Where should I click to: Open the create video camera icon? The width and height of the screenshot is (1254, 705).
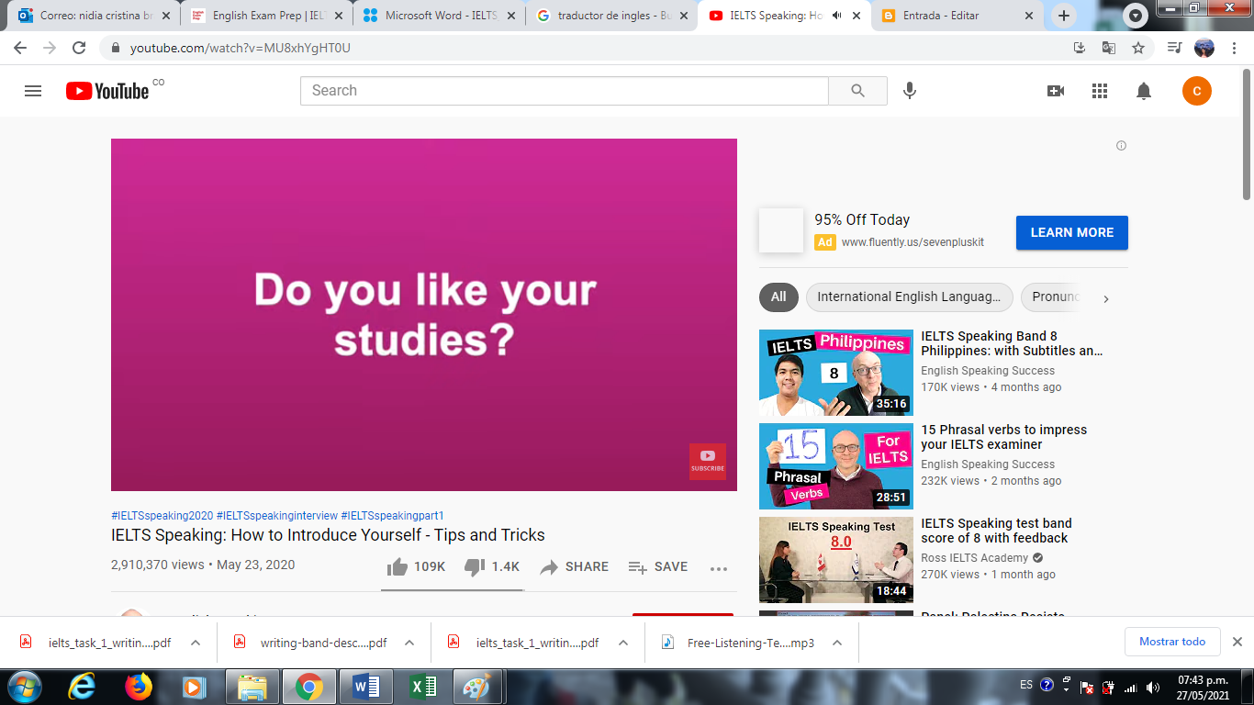[1056, 91]
